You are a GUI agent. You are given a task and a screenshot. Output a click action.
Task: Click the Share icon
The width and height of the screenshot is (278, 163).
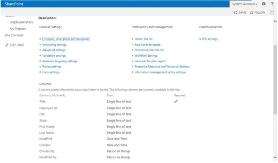(x=236, y=12)
